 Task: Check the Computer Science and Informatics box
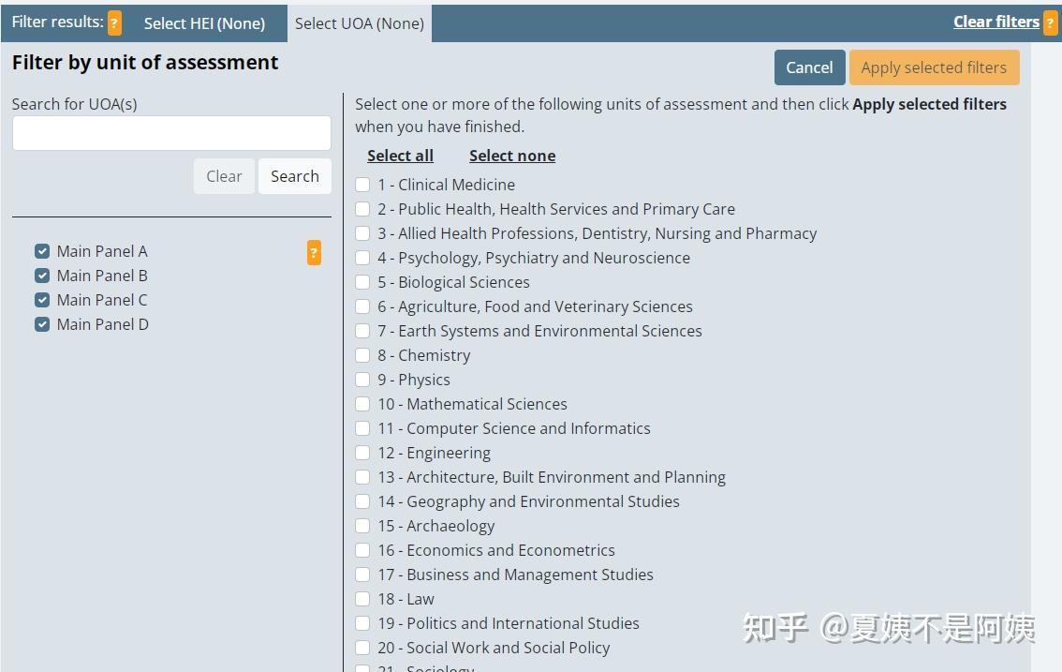click(363, 428)
